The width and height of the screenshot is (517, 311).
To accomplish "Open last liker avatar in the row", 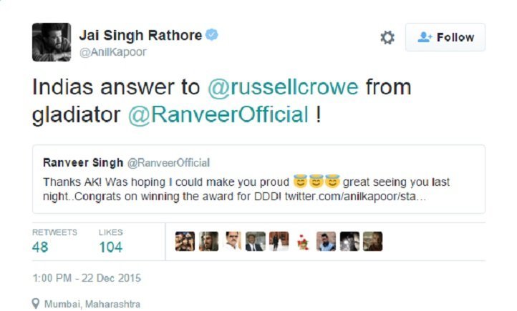I will pos(373,241).
